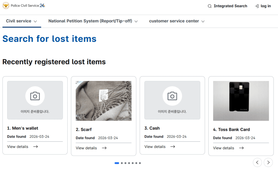Click the arrow beside Toss Bank Card details

(241, 148)
